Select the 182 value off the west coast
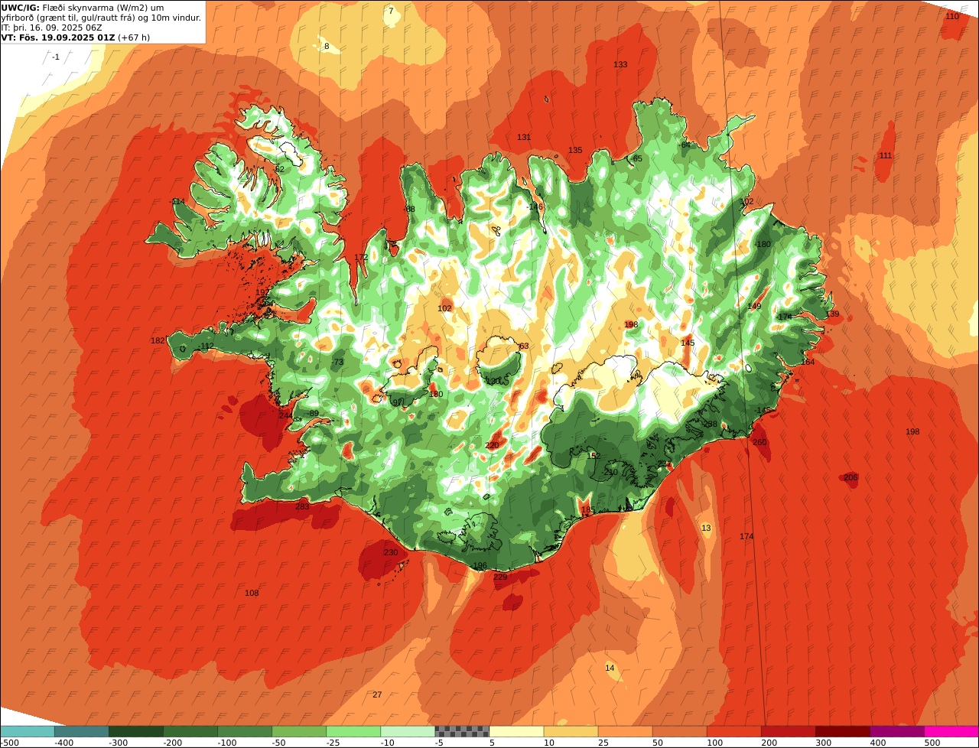The width and height of the screenshot is (979, 748). click(x=158, y=340)
